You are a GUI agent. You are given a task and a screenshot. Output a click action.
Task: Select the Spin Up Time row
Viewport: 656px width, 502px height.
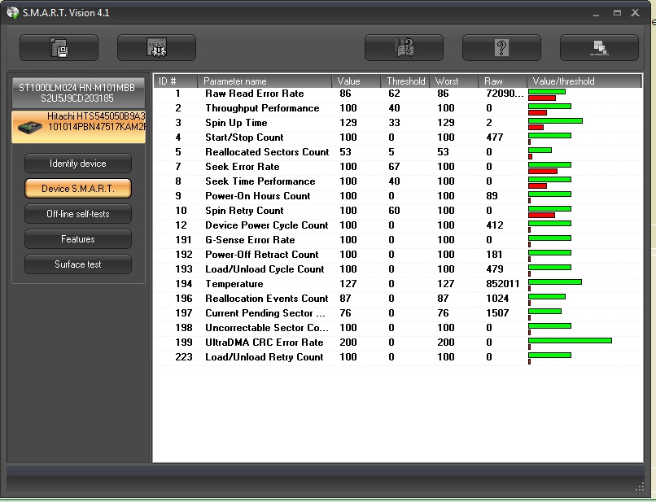point(398,123)
